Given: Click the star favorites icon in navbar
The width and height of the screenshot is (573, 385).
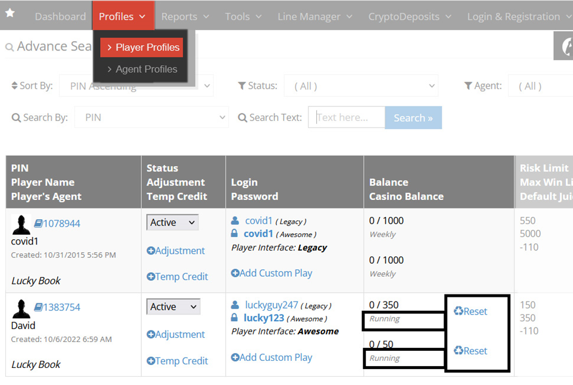Looking at the screenshot, I should pos(10,13).
